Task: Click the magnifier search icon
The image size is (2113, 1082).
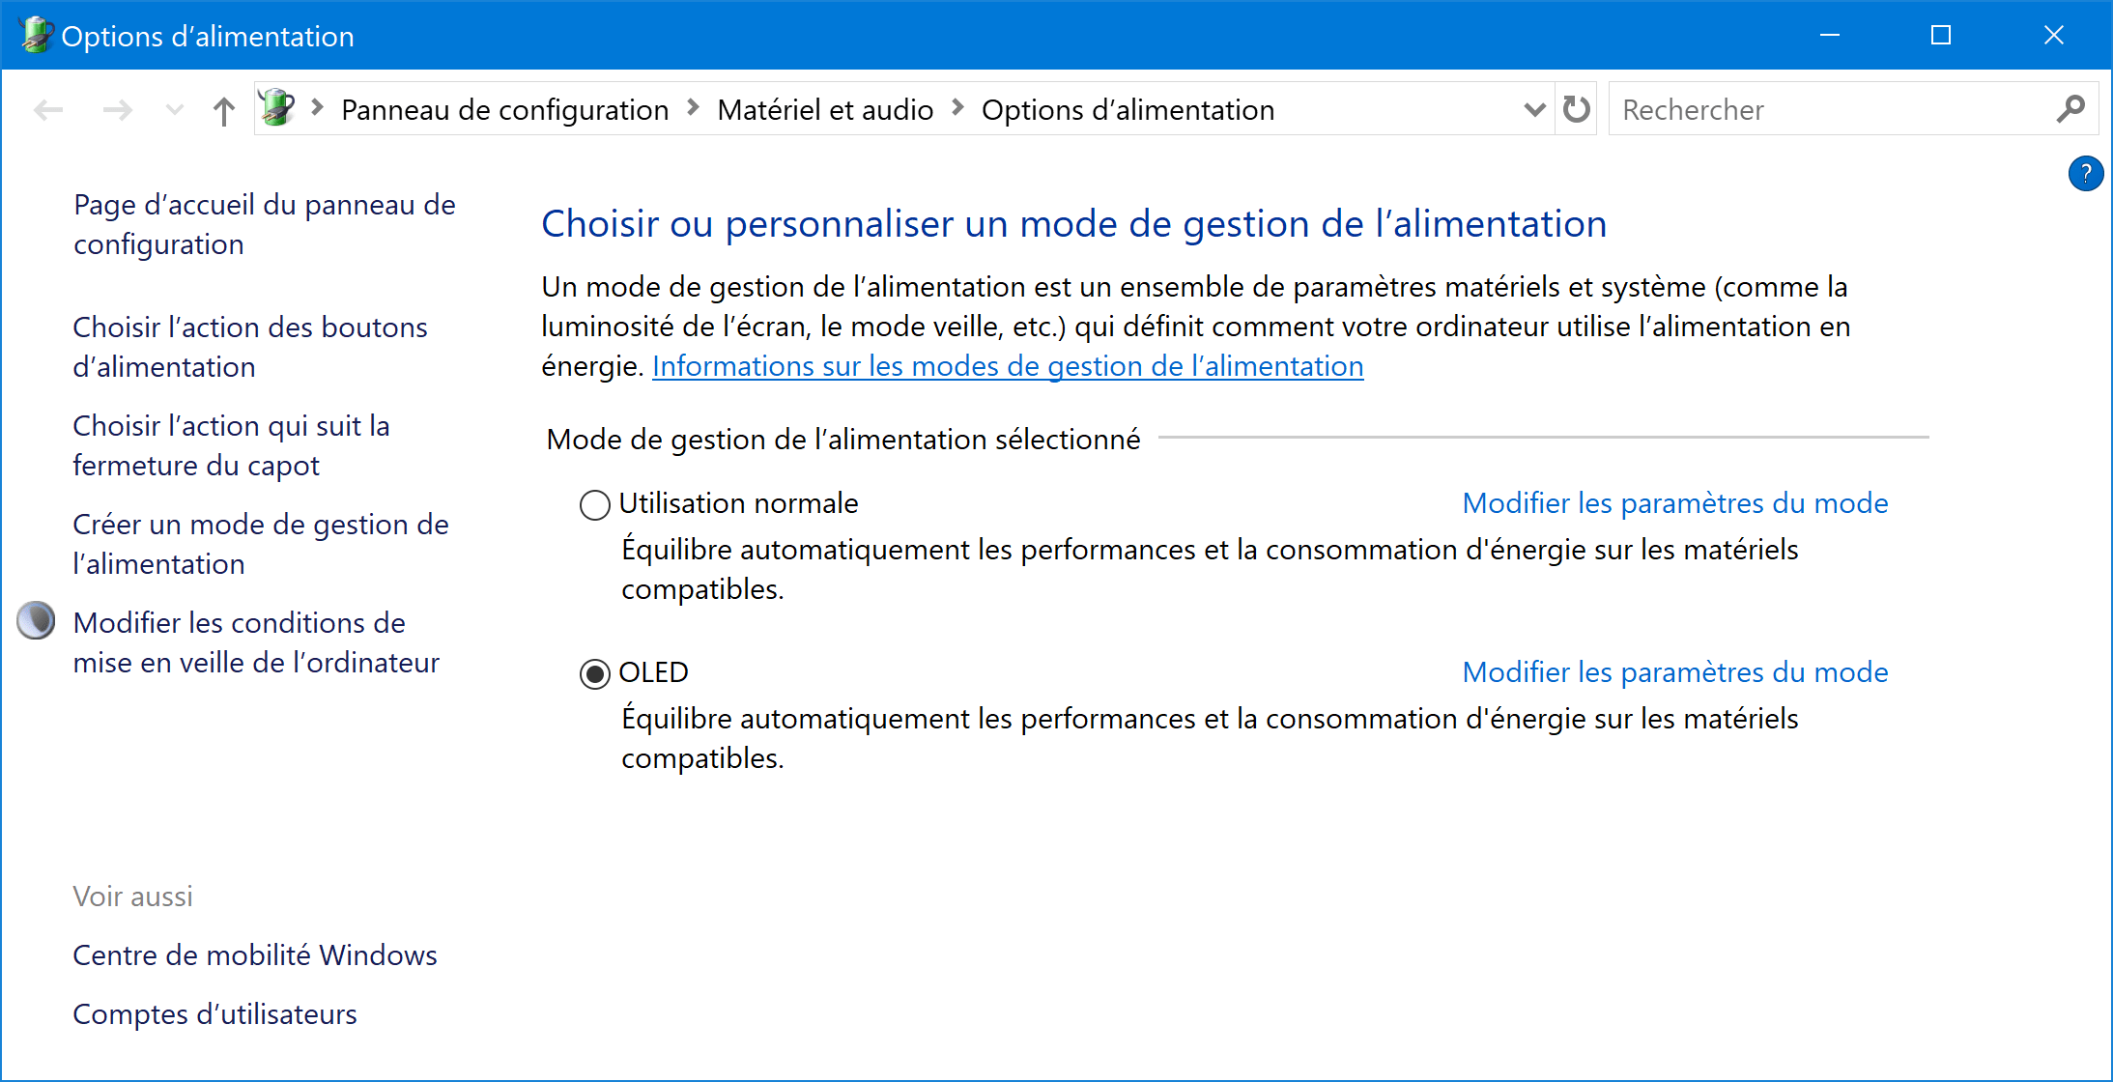Action: [x=2070, y=109]
